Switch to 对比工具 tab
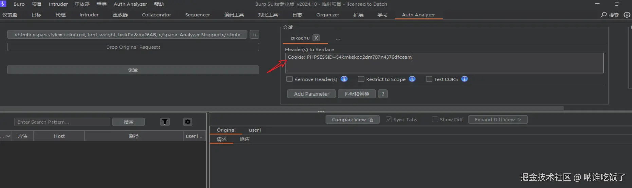The image size is (632, 188). click(268, 15)
